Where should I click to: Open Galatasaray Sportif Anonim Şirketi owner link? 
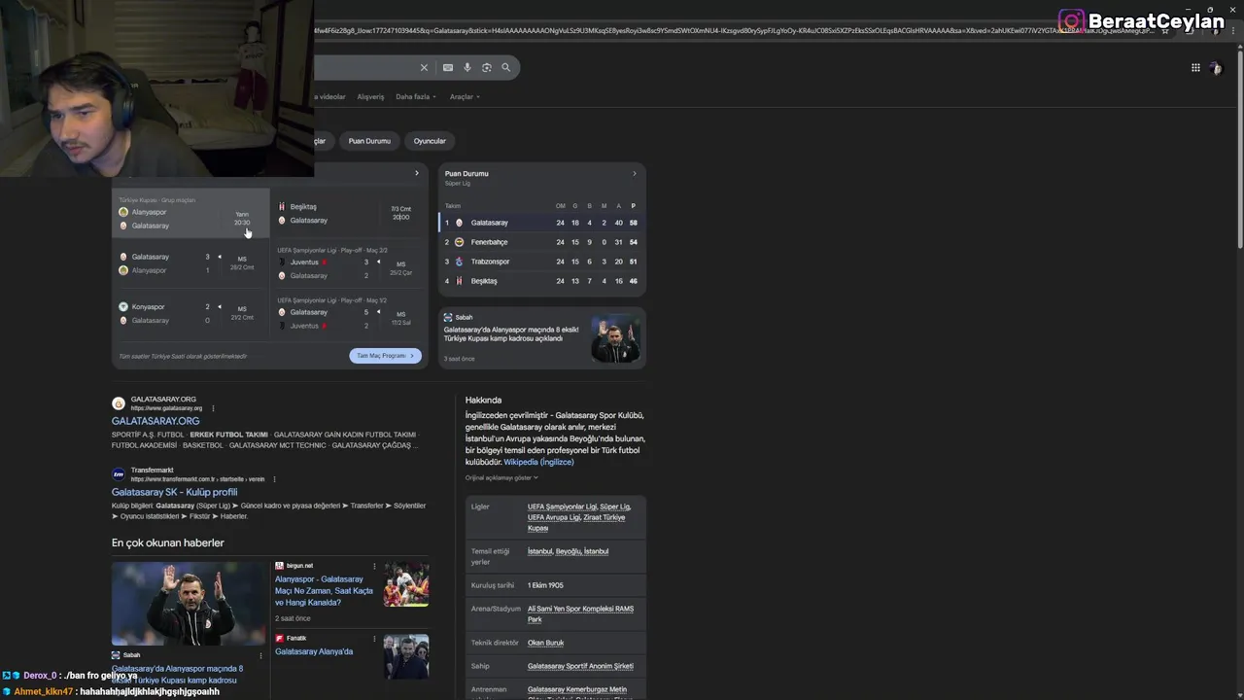click(580, 666)
